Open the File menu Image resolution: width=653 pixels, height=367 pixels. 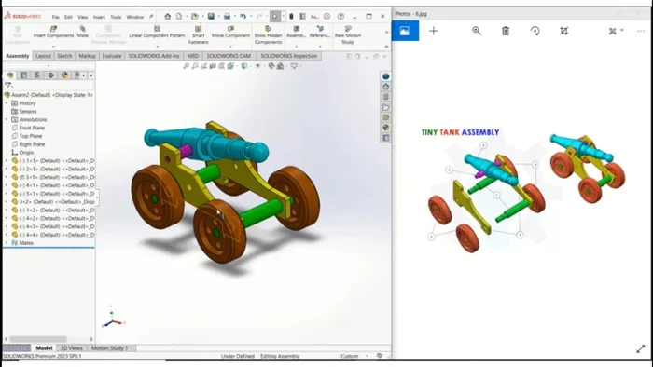[x=55, y=17]
